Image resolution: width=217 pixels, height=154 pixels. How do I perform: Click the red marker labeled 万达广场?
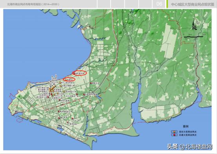click(x=73, y=118)
